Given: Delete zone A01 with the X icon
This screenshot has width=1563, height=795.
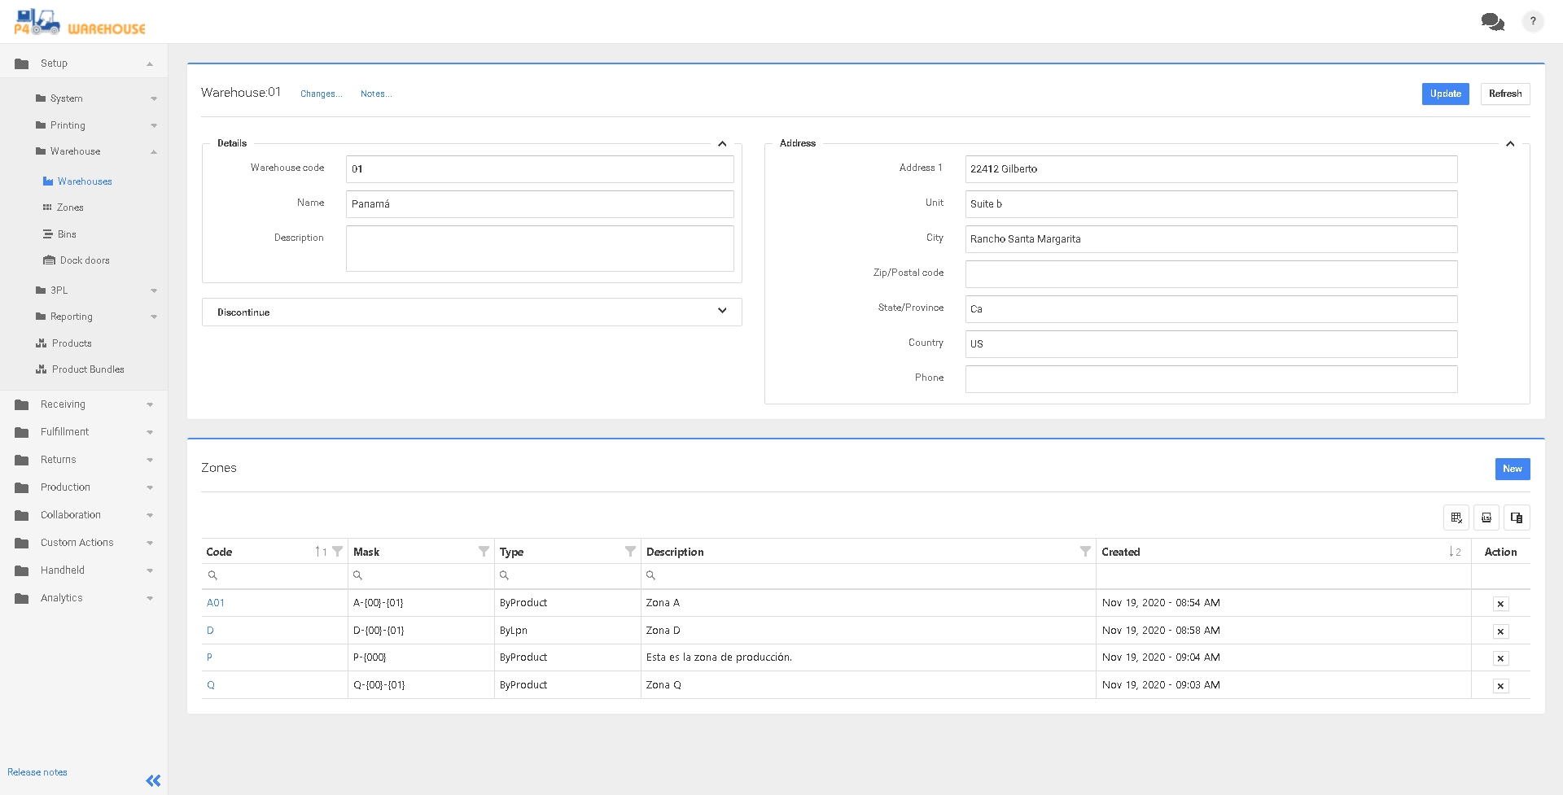Looking at the screenshot, I should tap(1500, 604).
